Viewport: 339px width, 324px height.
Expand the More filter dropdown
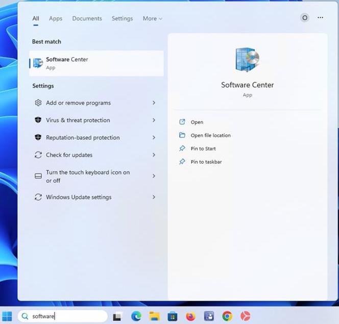152,18
